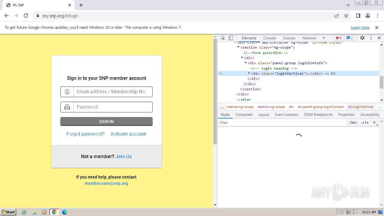Click the actions ellipsis beside the selected node

pyautogui.click(x=220, y=73)
